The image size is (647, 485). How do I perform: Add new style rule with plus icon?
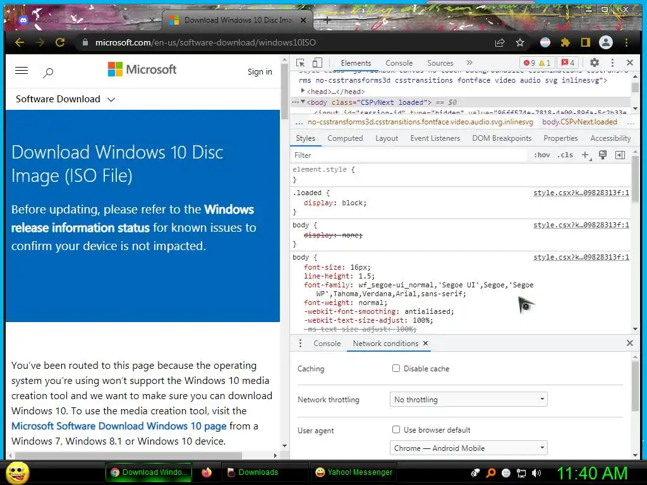586,155
